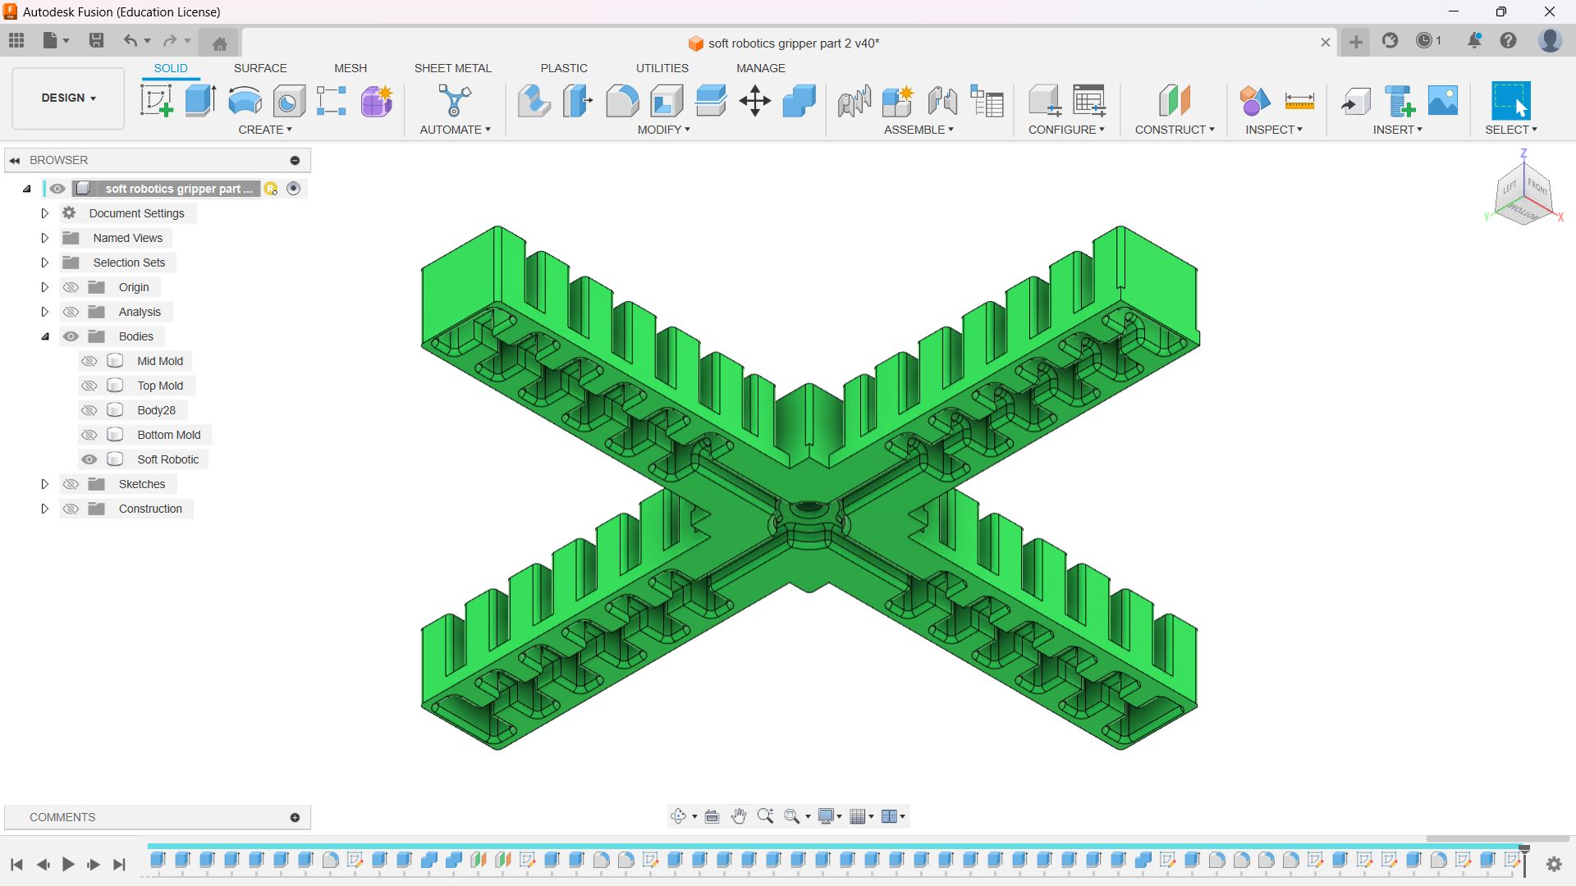Choose the Fillet tool

tap(622, 101)
